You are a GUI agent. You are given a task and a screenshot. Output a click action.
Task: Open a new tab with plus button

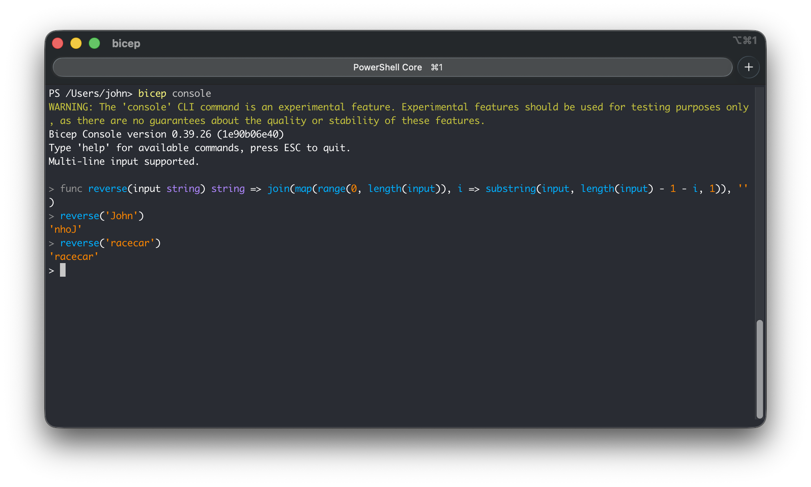748,67
